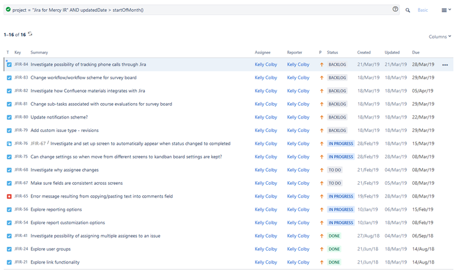The height and width of the screenshot is (272, 457).
Task: Click the task type icon for JFIR-84
Action: [x=9, y=64]
